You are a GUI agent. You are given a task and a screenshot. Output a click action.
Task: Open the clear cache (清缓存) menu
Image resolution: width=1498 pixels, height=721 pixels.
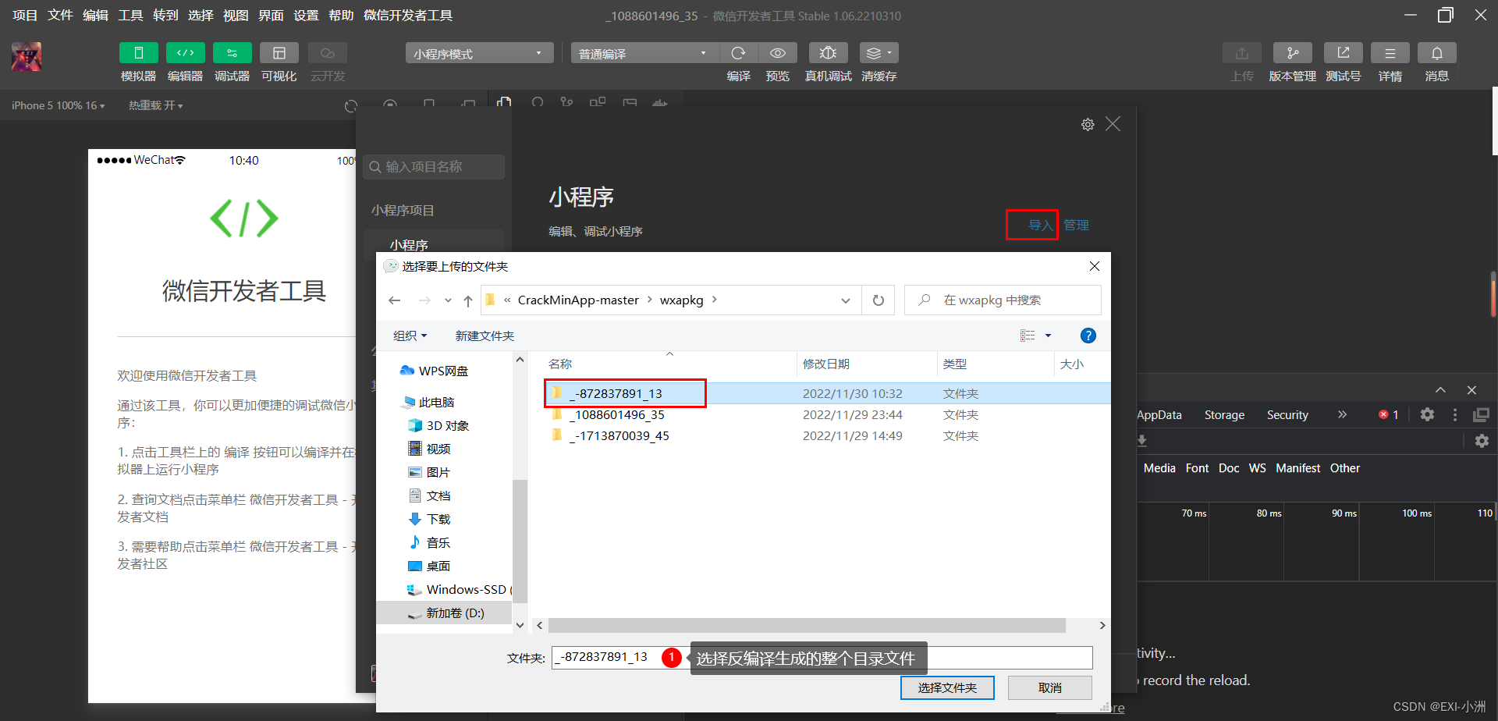click(x=879, y=53)
